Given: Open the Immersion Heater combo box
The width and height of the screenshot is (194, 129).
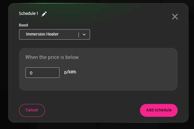Looking at the screenshot, I should click(x=54, y=34).
